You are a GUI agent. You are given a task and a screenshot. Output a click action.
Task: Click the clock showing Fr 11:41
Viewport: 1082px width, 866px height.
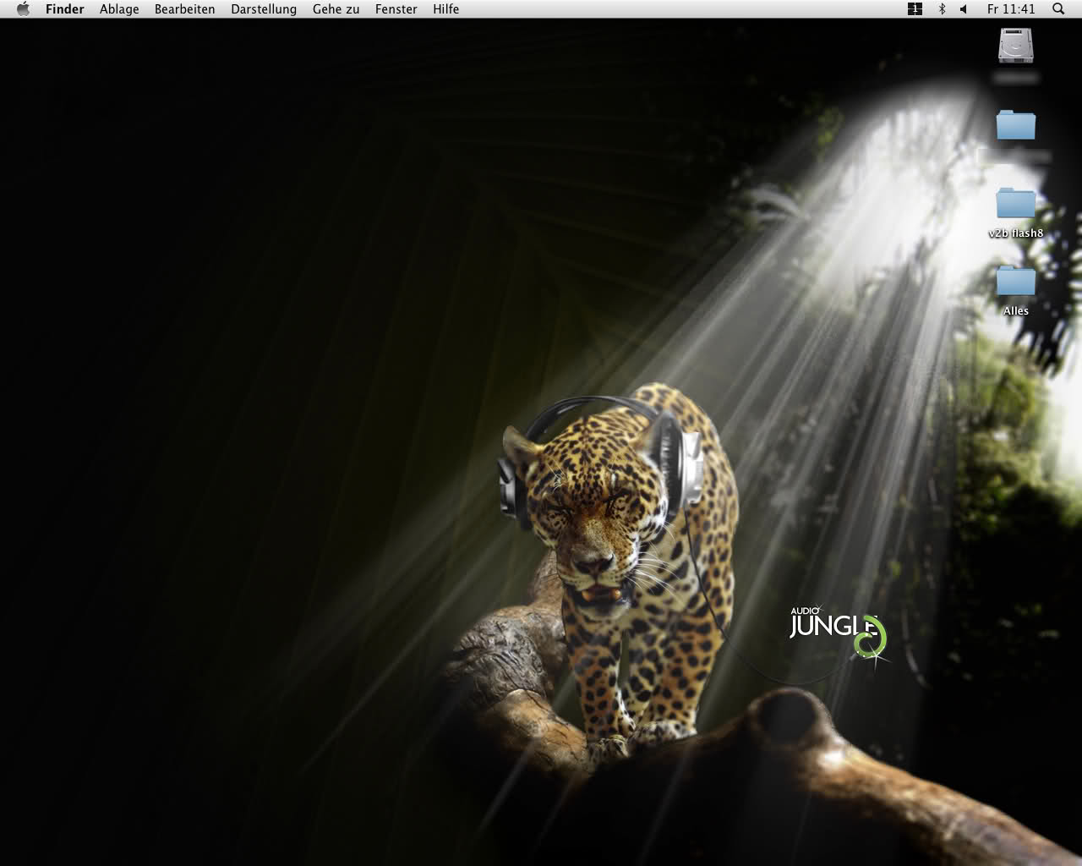[x=1011, y=9]
